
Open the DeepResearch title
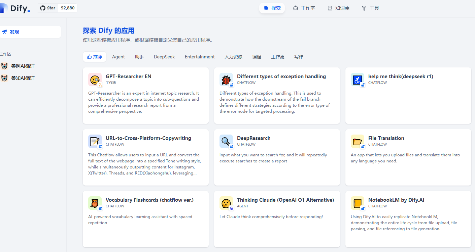point(254,138)
